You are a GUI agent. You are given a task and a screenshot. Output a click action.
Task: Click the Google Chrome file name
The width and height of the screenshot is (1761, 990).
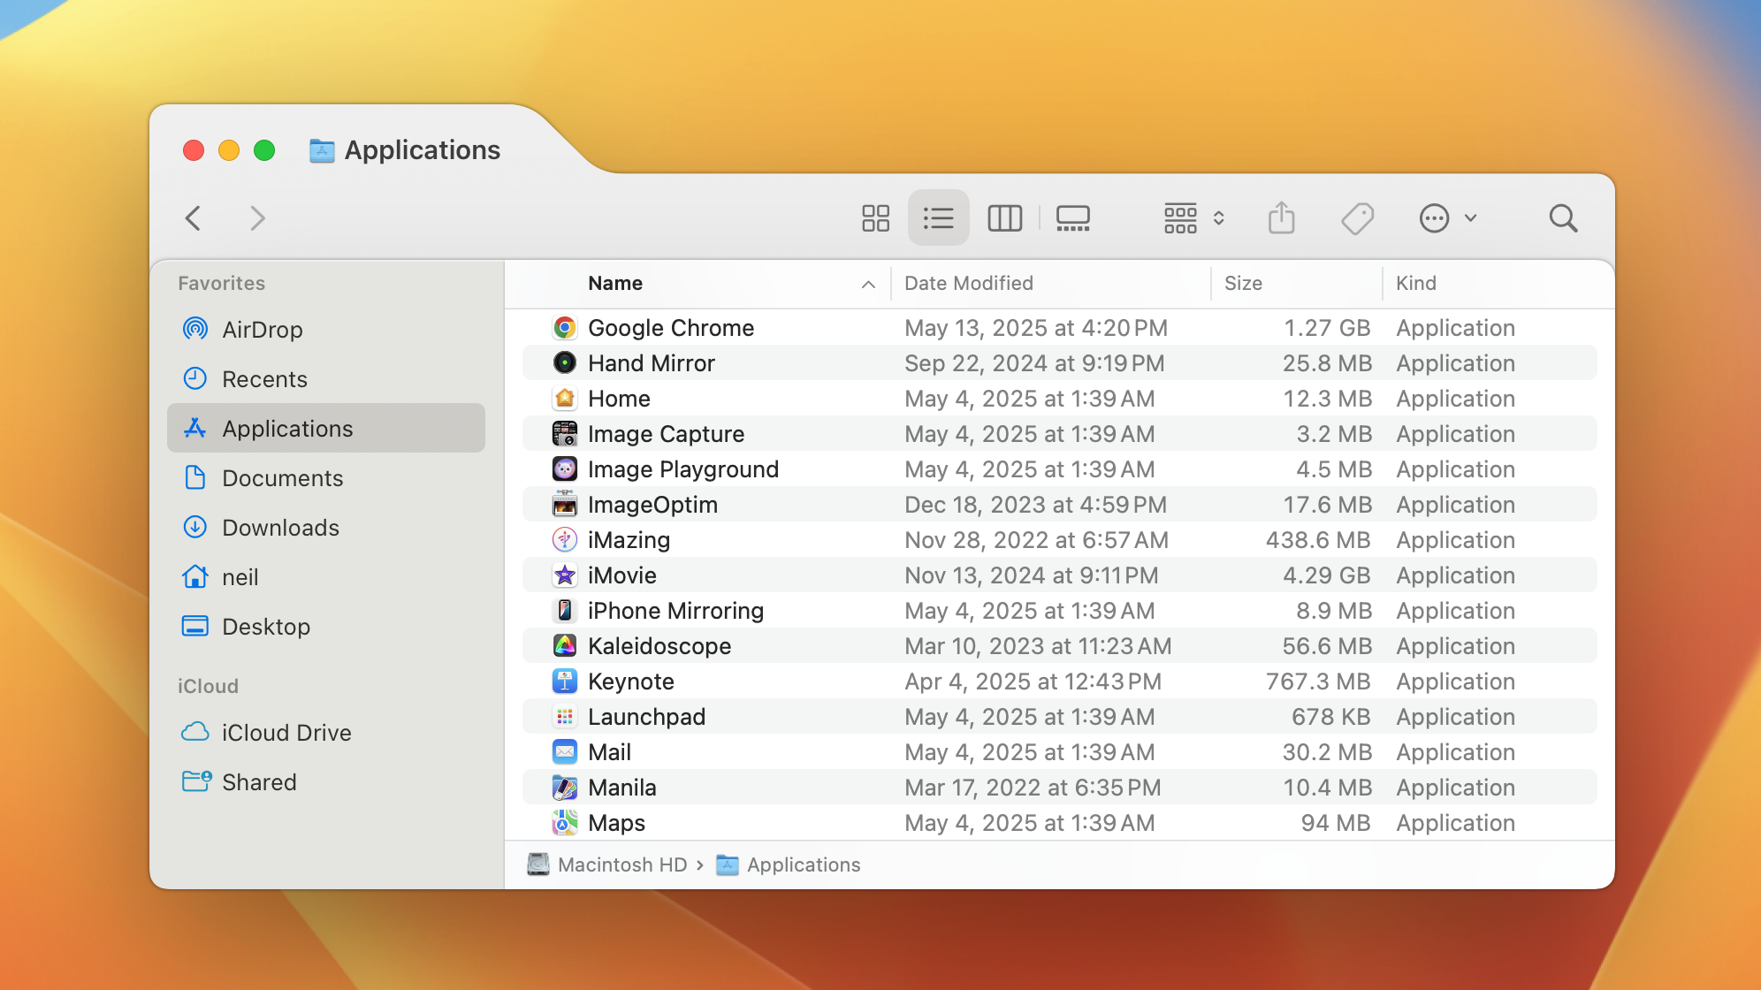pyautogui.click(x=671, y=328)
